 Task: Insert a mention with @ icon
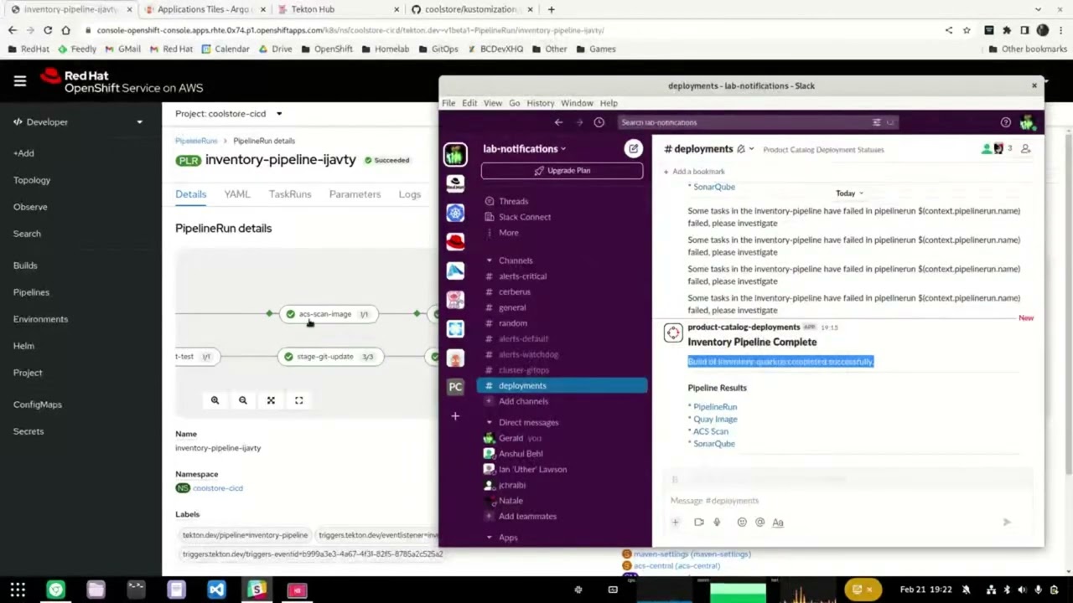759,522
